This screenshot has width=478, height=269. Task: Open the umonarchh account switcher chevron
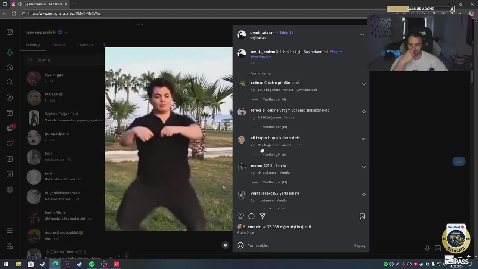(x=66, y=33)
